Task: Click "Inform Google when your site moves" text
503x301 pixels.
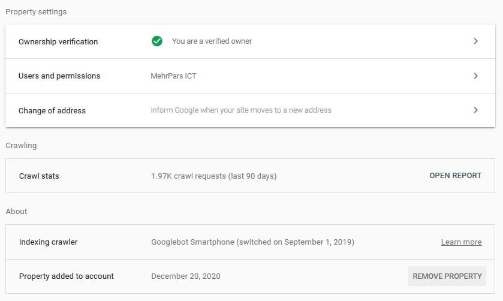Action: click(x=241, y=110)
